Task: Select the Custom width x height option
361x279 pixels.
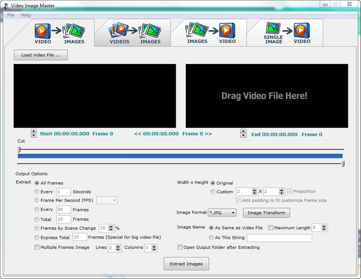Action: (x=213, y=192)
